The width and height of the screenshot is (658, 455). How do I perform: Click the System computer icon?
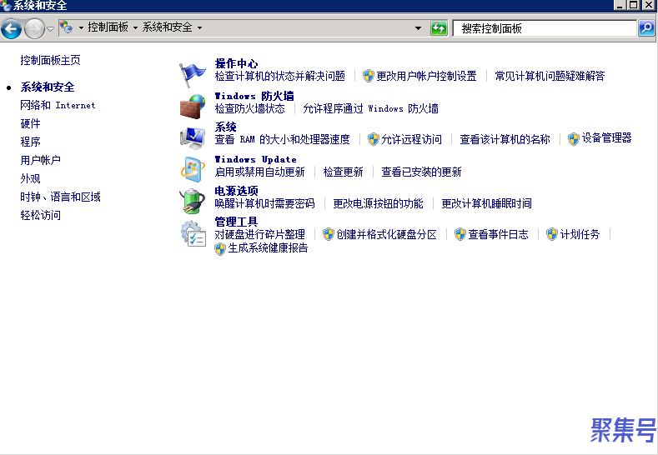click(x=193, y=137)
